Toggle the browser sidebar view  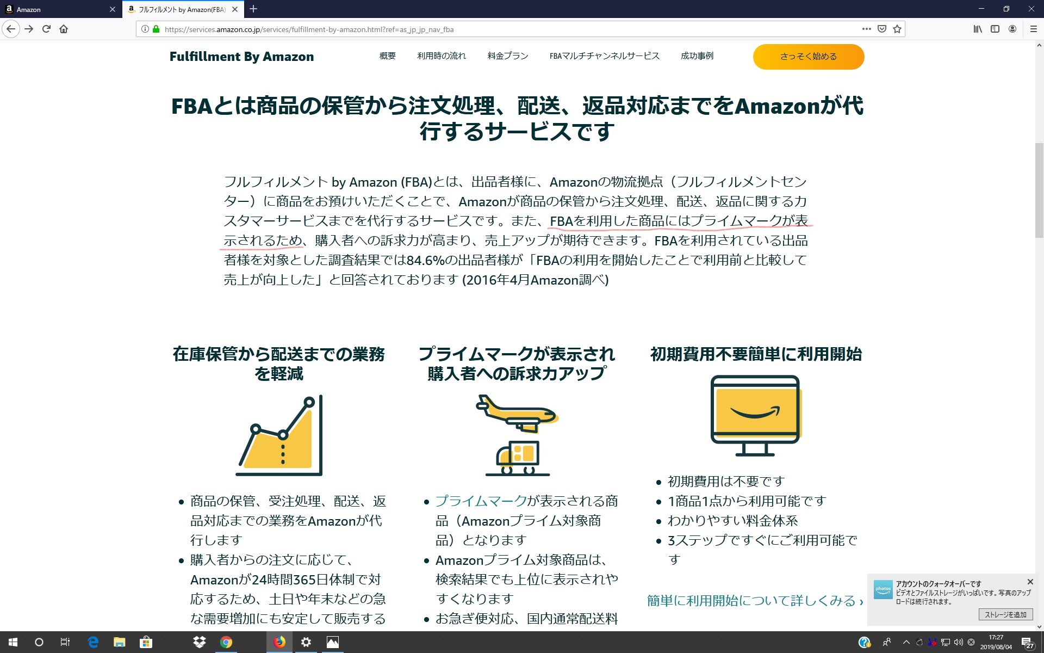tap(995, 29)
